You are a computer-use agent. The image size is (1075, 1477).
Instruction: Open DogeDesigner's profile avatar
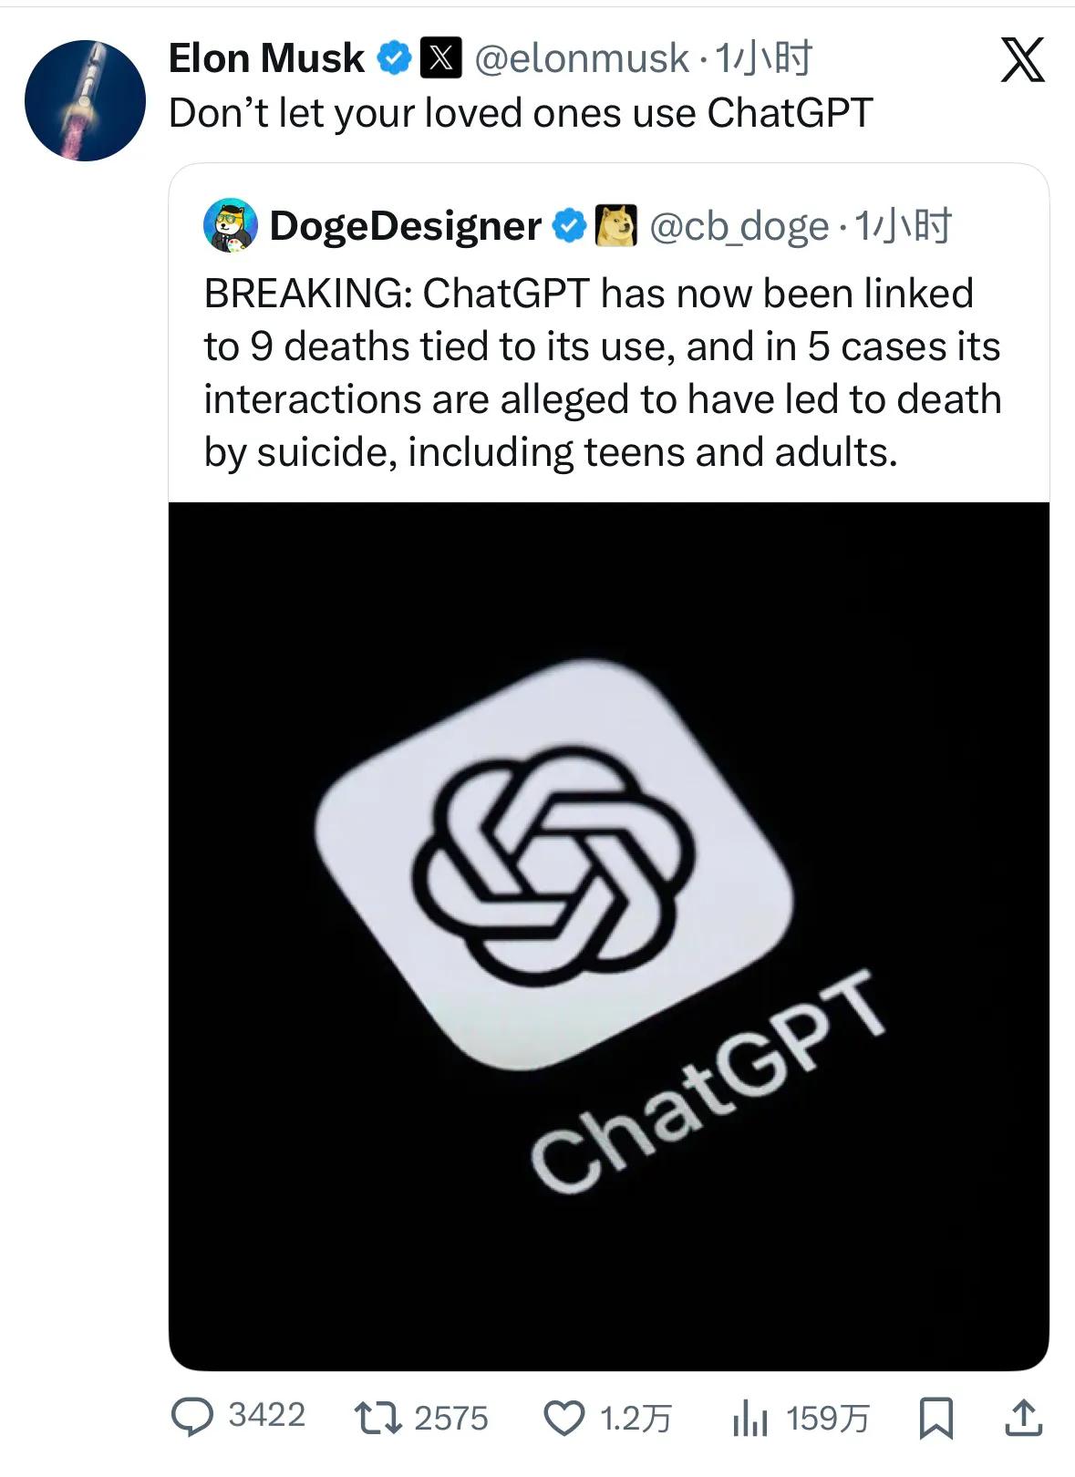230,227
